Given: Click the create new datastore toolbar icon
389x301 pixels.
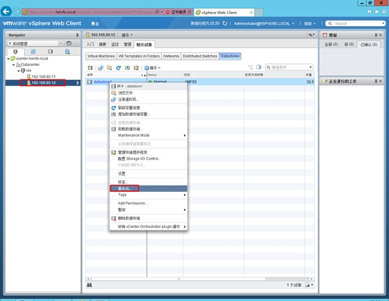Looking at the screenshot, I should 90,68.
